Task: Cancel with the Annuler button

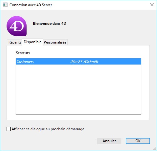Action: [x=109, y=141]
